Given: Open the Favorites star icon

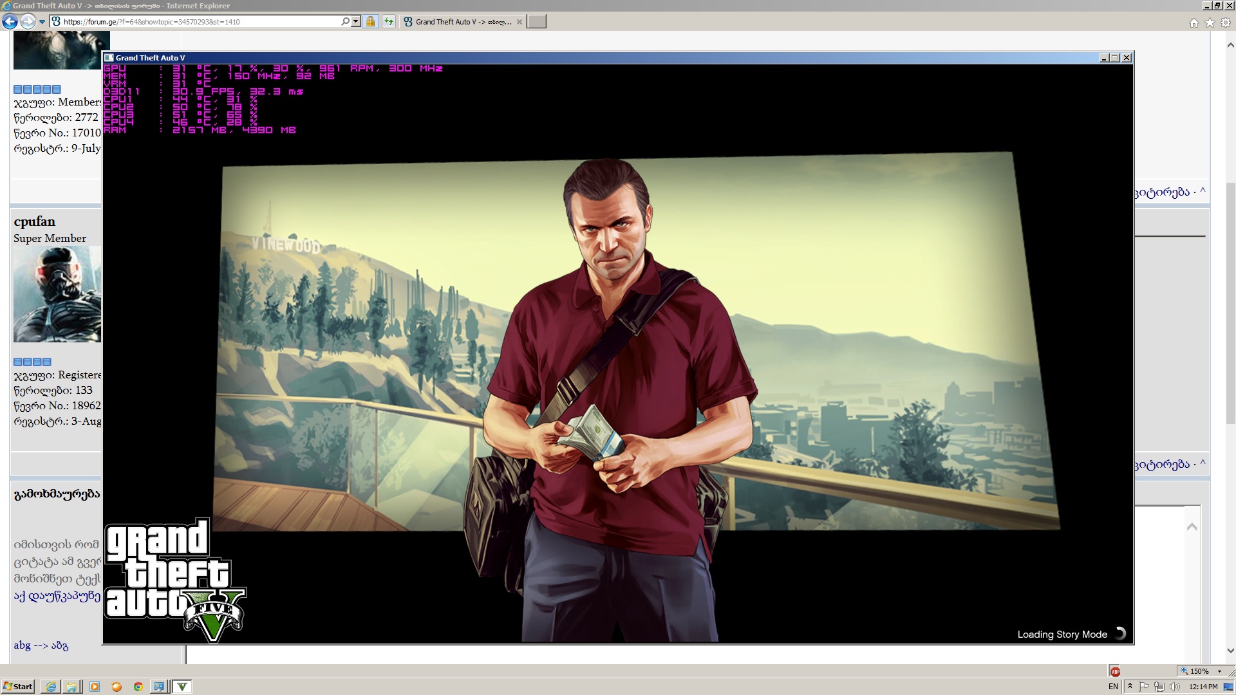Looking at the screenshot, I should coord(1210,23).
